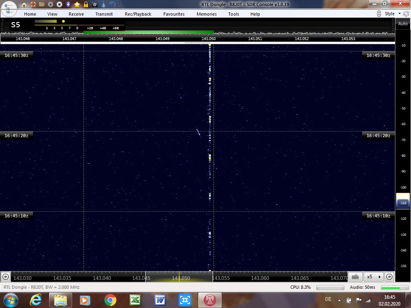Click the blue flask icon in quick access toolbar
The width and height of the screenshot is (411, 308).
coord(104,4)
